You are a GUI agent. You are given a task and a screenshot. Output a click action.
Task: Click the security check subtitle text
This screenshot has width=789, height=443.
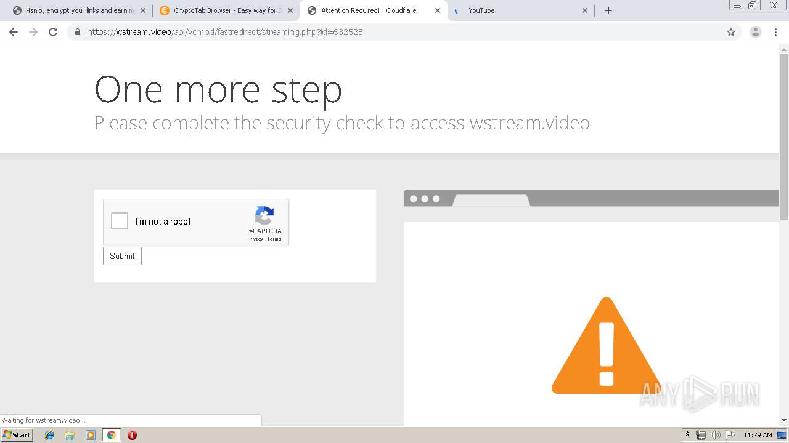[342, 123]
